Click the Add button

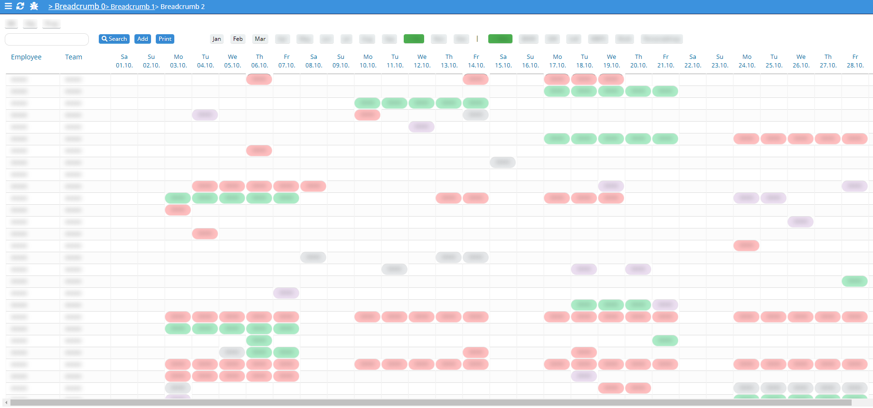pos(142,39)
